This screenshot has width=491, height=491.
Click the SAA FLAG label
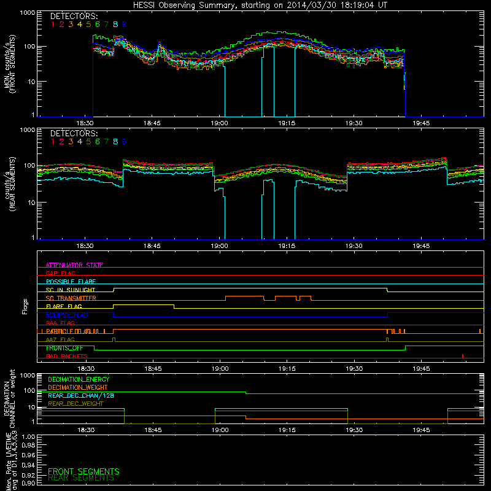pyautogui.click(x=60, y=323)
